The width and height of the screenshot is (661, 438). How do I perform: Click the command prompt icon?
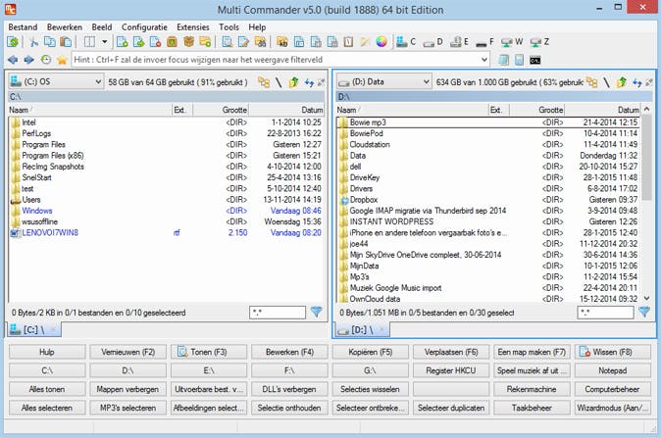[534, 60]
